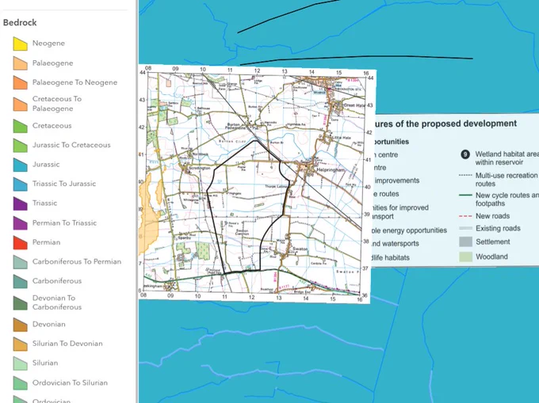The image size is (539, 403).
Task: Click the green Cretaceous legend swatch
Action: (21, 126)
